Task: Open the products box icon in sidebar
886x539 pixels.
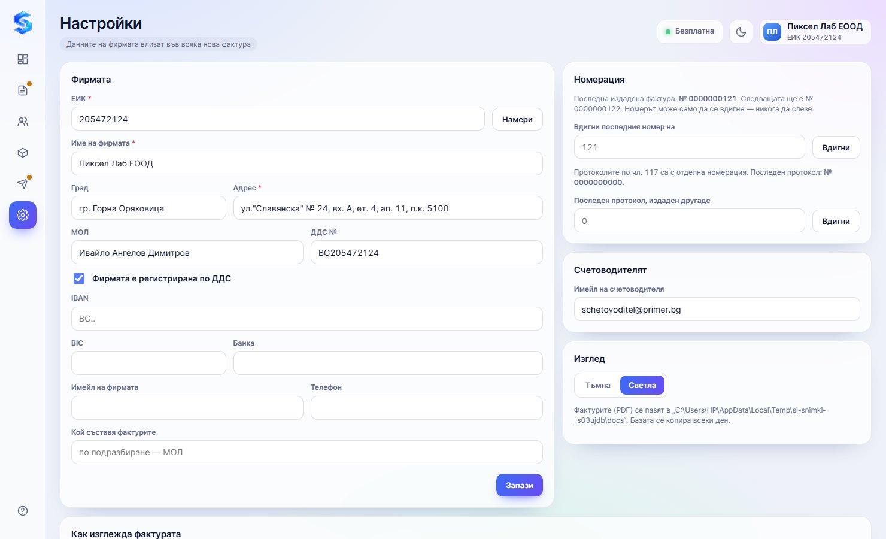Action: click(x=23, y=153)
